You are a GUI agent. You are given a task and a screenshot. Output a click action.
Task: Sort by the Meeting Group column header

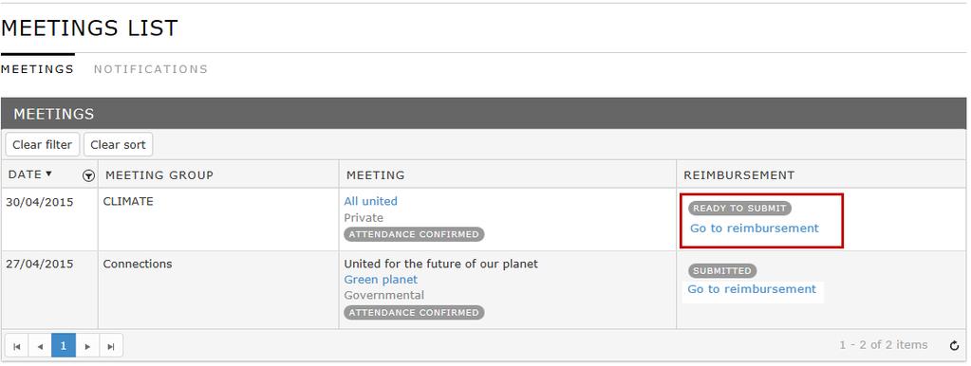point(159,175)
